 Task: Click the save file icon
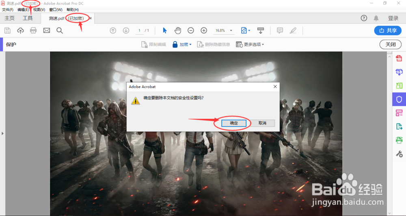[7, 30]
